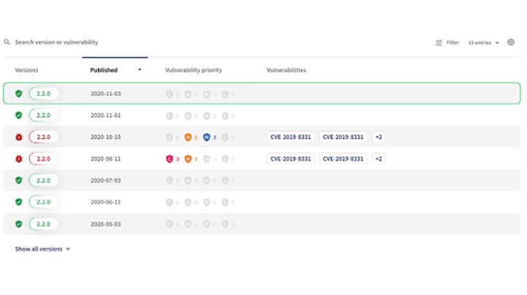Toggle the Published sort arrow
The image size is (527, 295).
pos(140,69)
